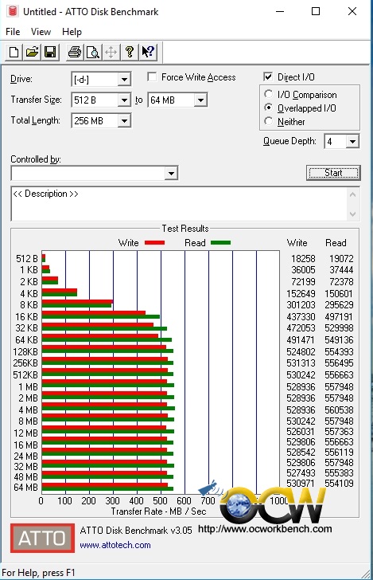Open the View menu
The image size is (373, 580).
41,32
